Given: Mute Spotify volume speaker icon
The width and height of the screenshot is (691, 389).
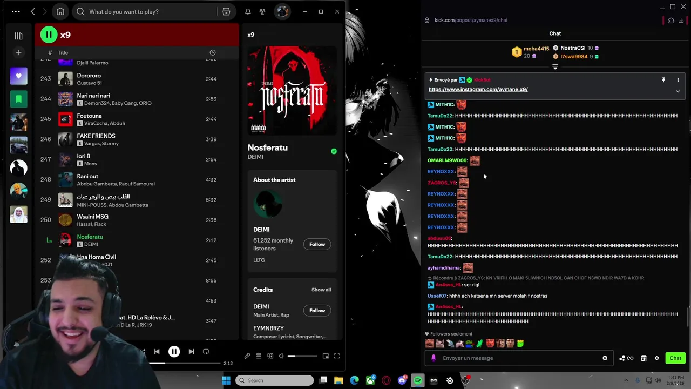Looking at the screenshot, I should click(x=281, y=356).
